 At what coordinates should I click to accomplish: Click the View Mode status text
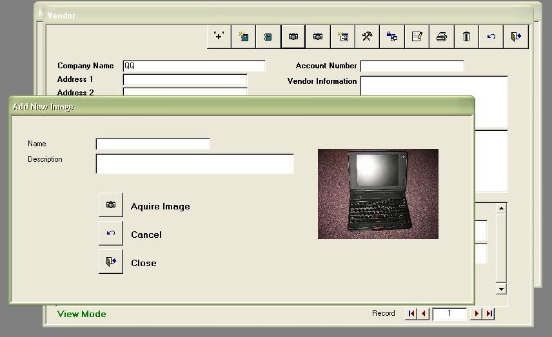82,314
